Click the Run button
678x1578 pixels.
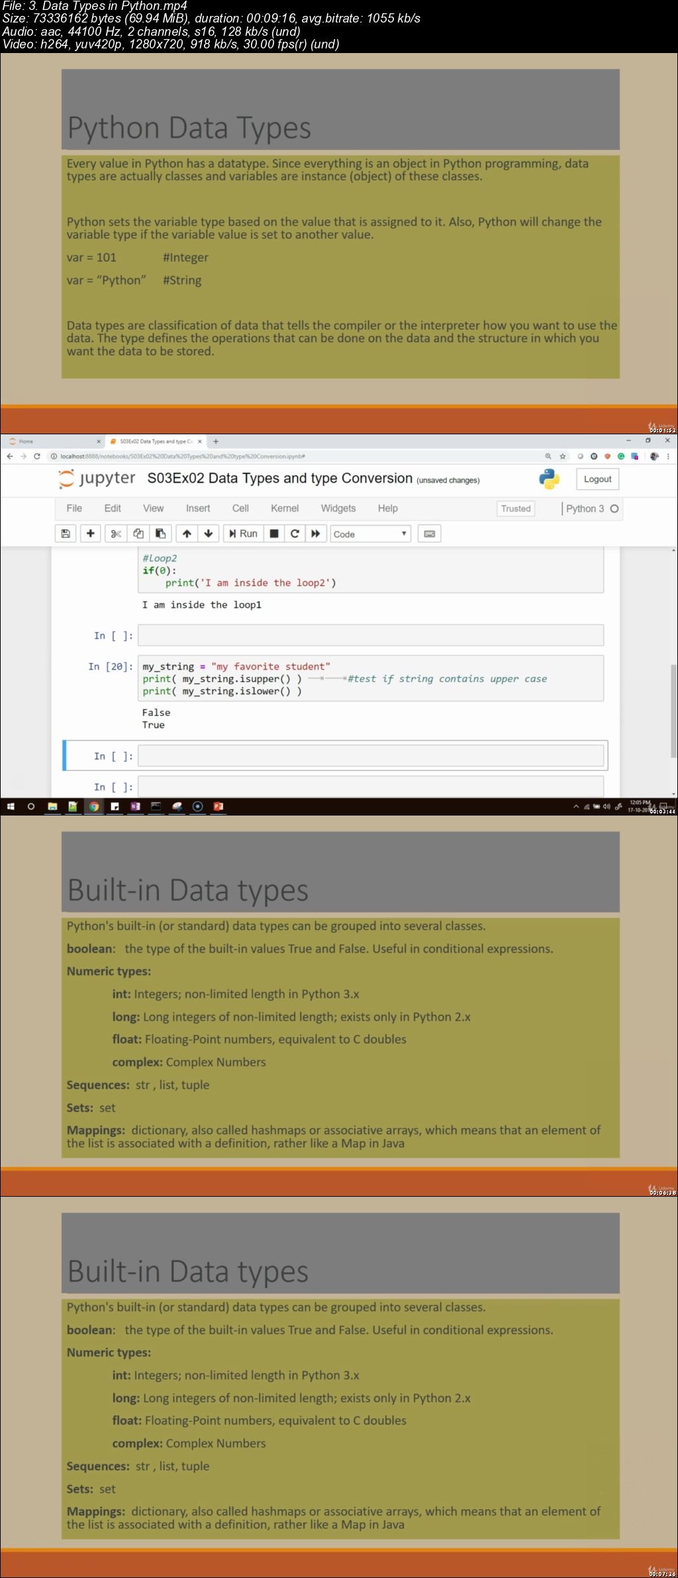[x=243, y=534]
